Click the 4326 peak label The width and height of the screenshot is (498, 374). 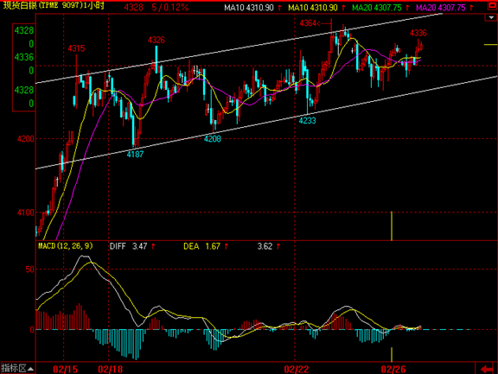click(156, 40)
